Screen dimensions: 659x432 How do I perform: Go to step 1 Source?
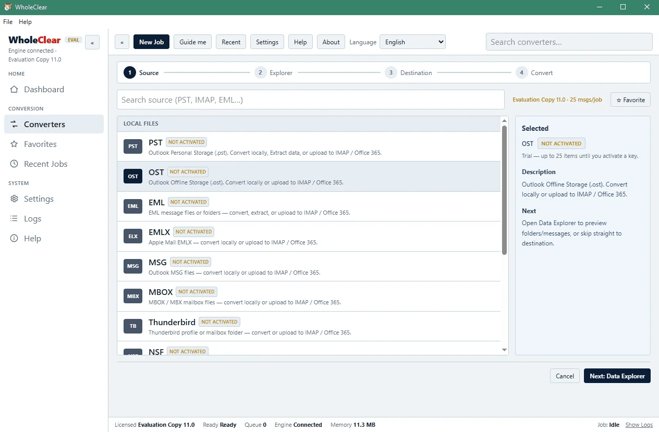pyautogui.click(x=141, y=73)
